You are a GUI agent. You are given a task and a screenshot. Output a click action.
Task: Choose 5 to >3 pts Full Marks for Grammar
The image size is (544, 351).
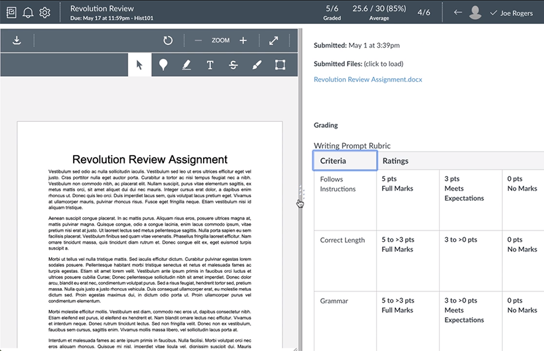(407, 321)
